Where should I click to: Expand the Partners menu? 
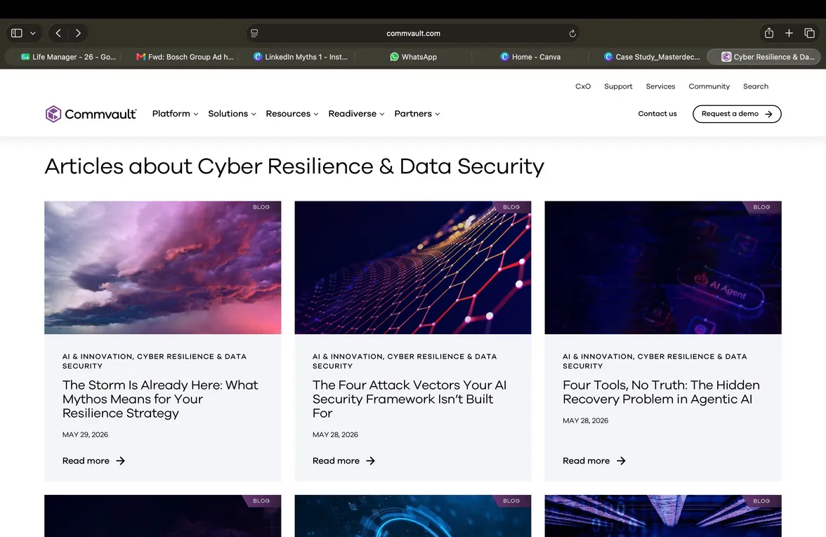point(417,114)
